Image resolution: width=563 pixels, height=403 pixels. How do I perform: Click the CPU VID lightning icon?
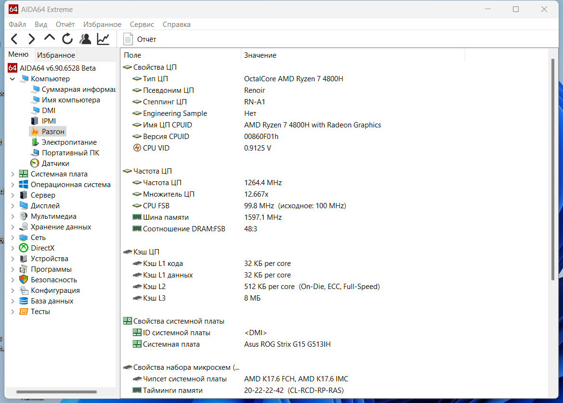[137, 148]
